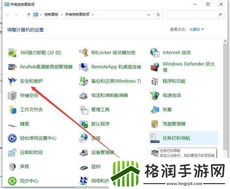Click the 默认程序 link text

[x=100, y=124]
